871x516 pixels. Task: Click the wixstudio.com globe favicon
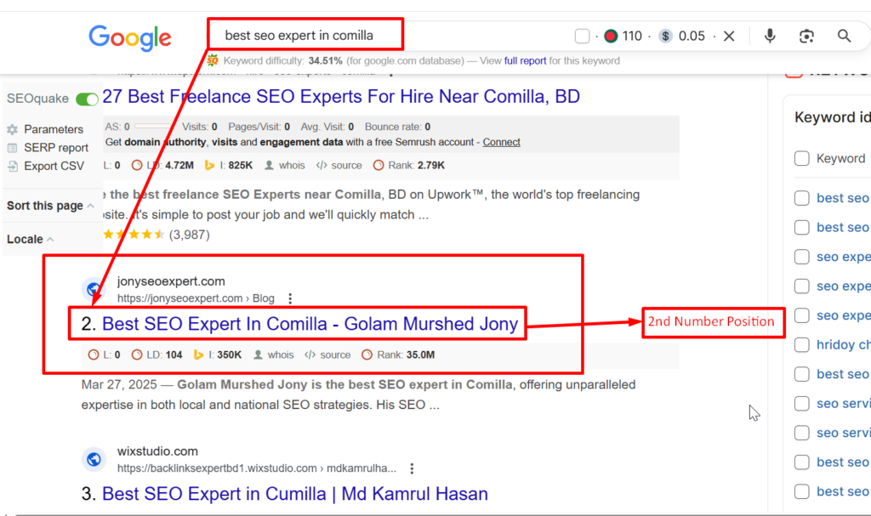click(x=94, y=459)
